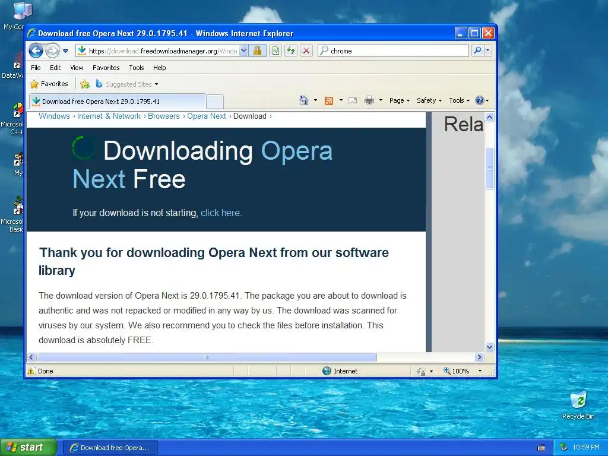Click the Windows start button
The width and height of the screenshot is (608, 456).
pyautogui.click(x=28, y=448)
